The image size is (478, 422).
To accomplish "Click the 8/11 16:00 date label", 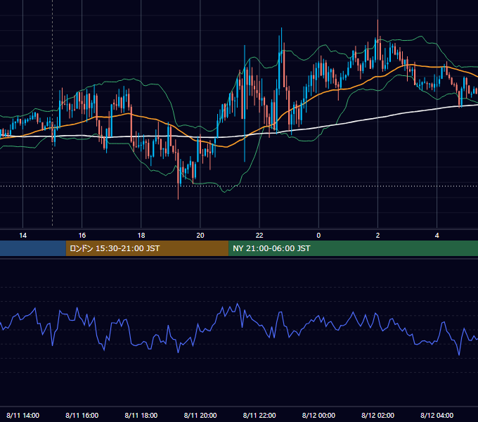I will 82,415.
